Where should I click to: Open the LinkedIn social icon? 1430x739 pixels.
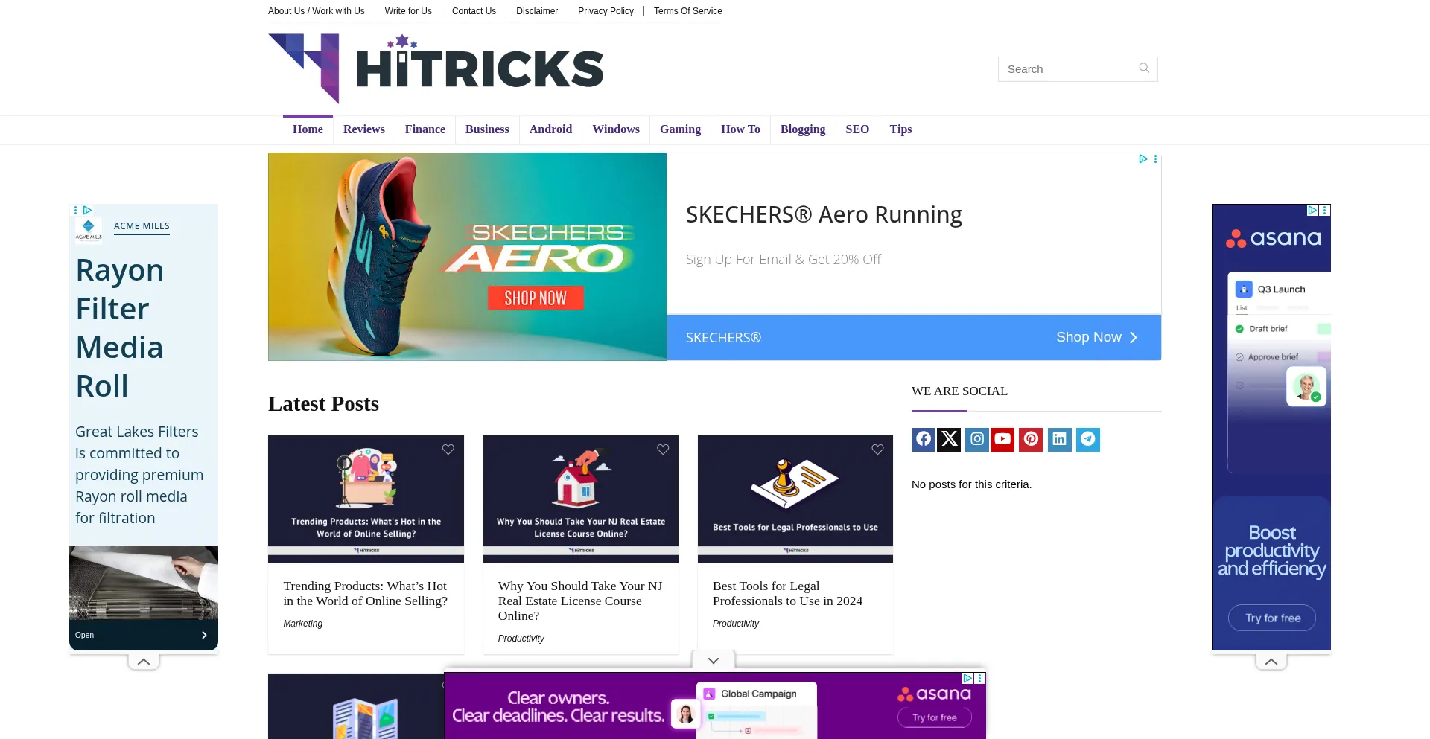pos(1059,439)
